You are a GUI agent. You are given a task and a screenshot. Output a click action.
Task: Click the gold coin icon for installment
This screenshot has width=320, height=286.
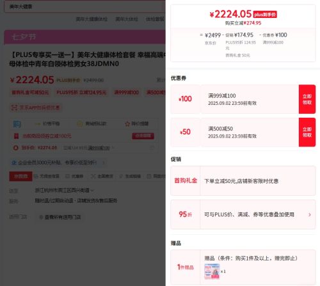coord(79,123)
